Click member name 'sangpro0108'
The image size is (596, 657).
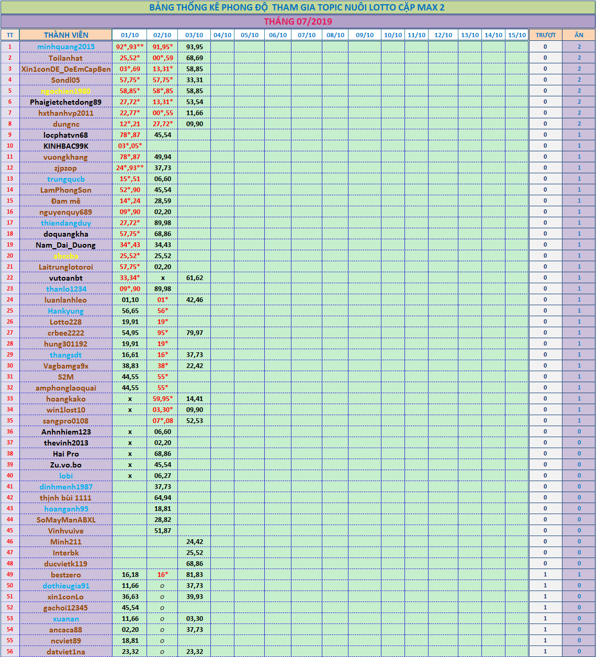[x=66, y=420]
